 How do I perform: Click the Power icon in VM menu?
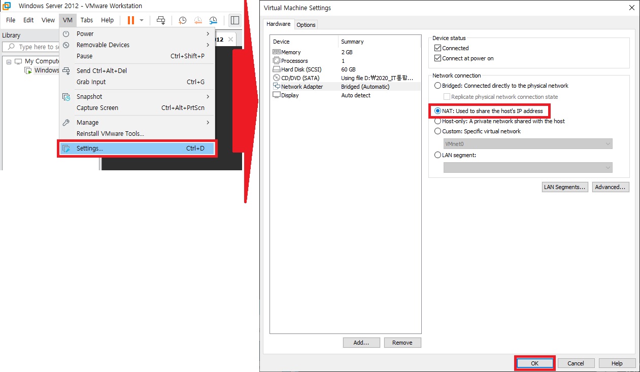[66, 34]
